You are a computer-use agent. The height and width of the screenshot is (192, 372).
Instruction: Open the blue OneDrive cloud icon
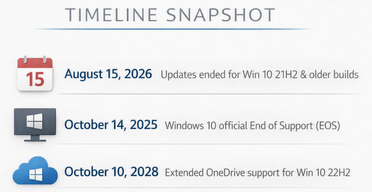point(35,170)
